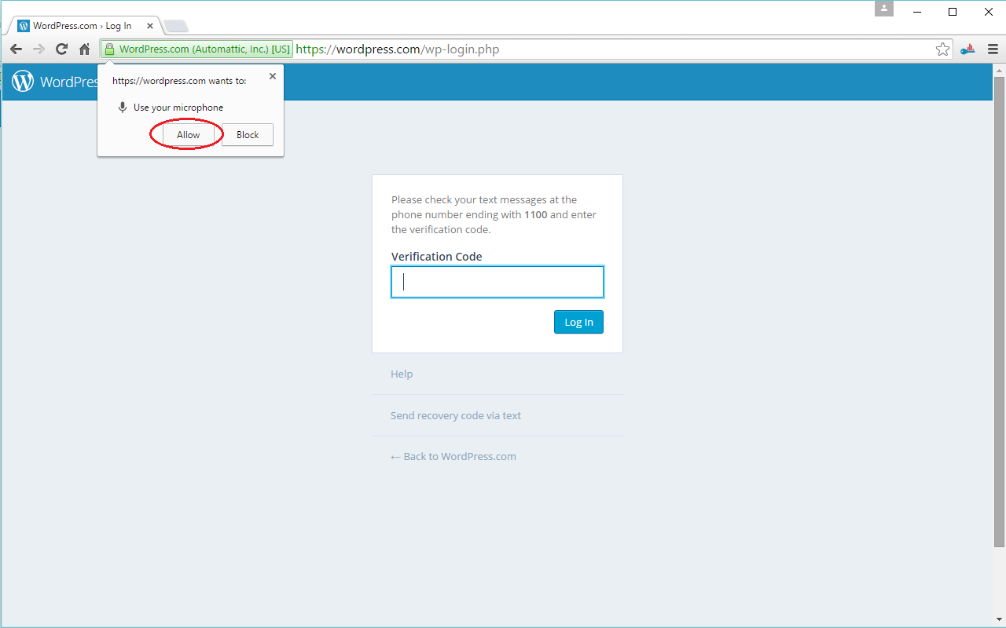Block microphone access for wordpress.com

coord(248,135)
